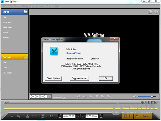Set start marker using the left marker icon
This screenshot has height=121, width=161.
tap(60, 116)
